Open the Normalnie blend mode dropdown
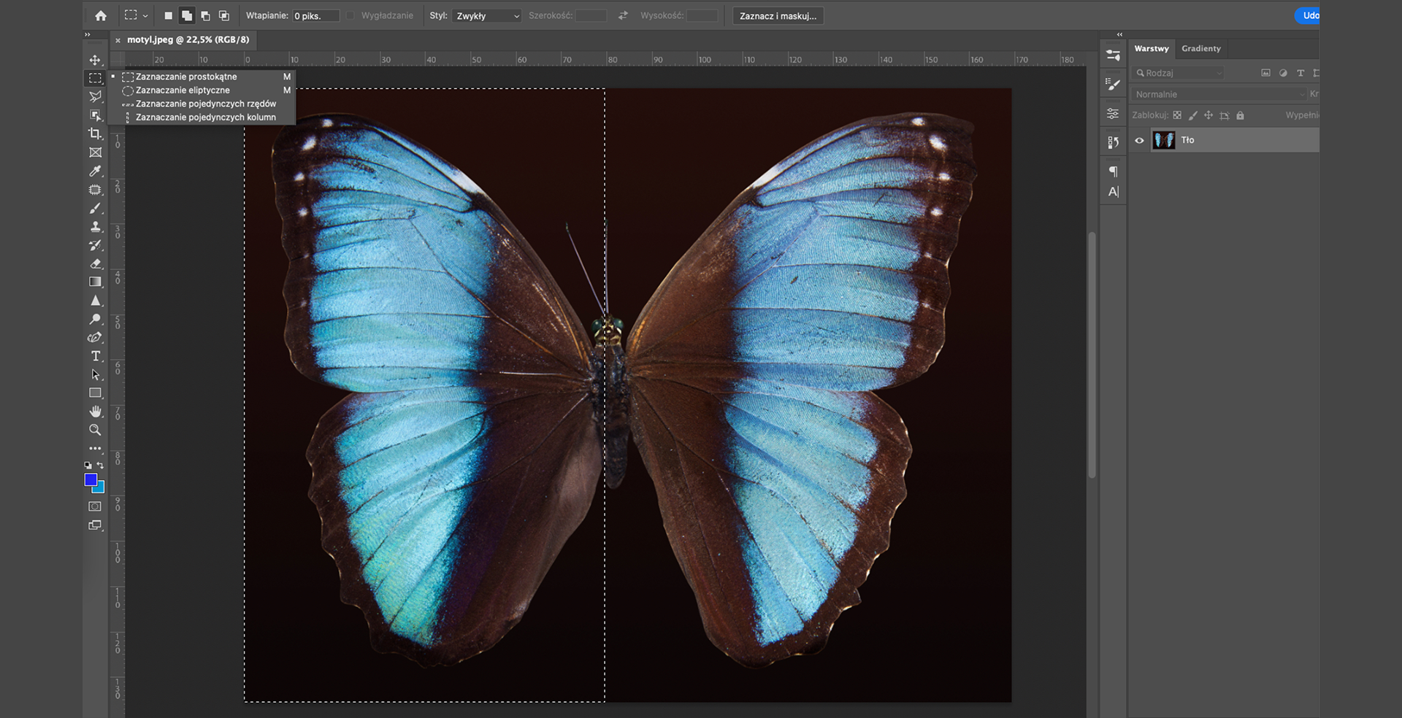Viewport: 1402px width, 718px height. pyautogui.click(x=1219, y=94)
